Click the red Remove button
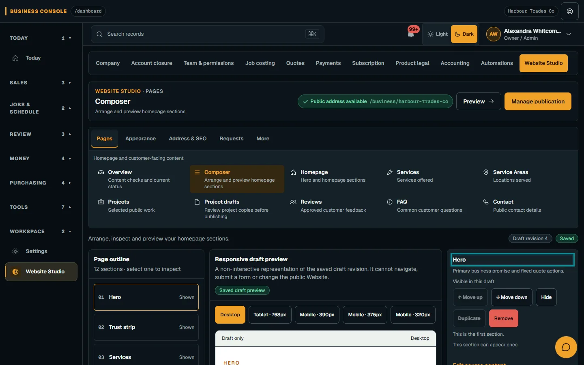Image resolution: width=584 pixels, height=365 pixels. [x=503, y=318]
